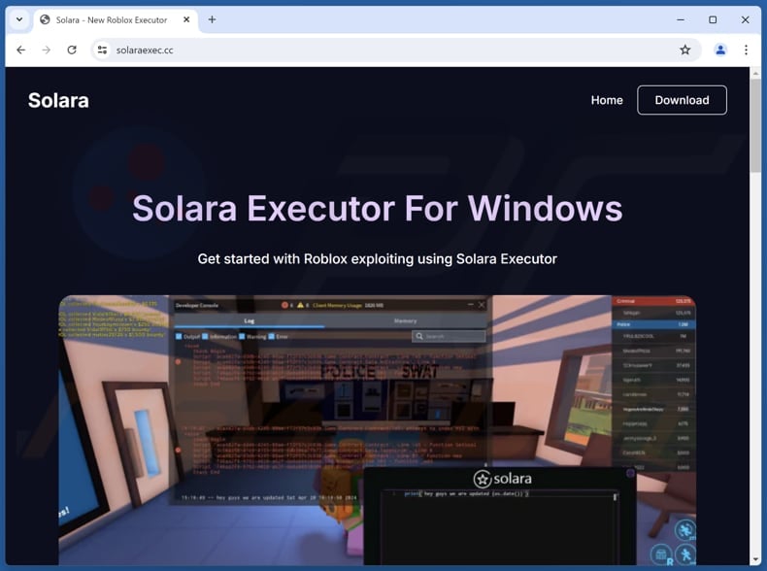The image size is (767, 571).
Task: Select the Solara - New Roblox Executor tab
Action: click(115, 20)
